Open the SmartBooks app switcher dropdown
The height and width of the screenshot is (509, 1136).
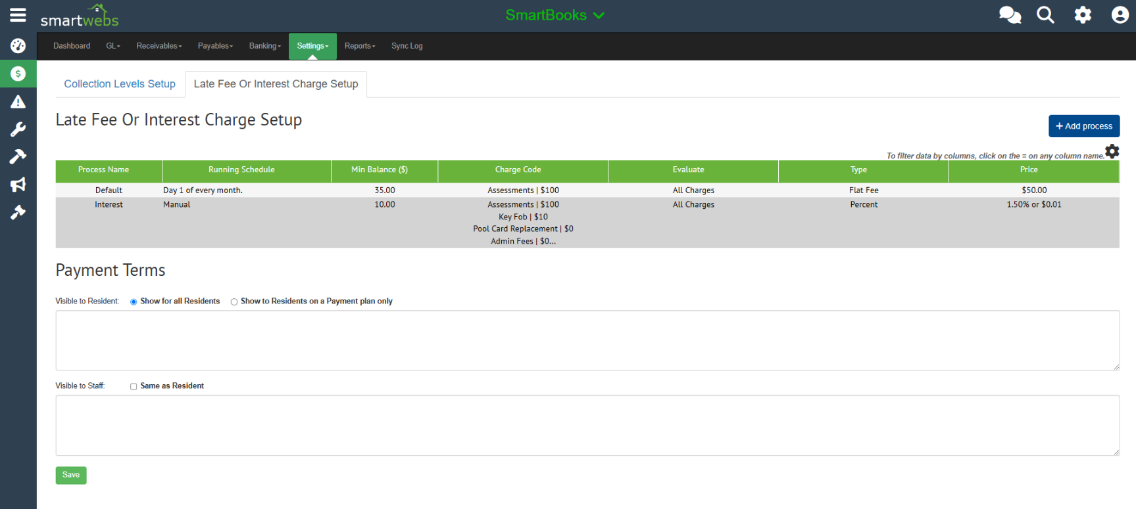click(x=555, y=15)
